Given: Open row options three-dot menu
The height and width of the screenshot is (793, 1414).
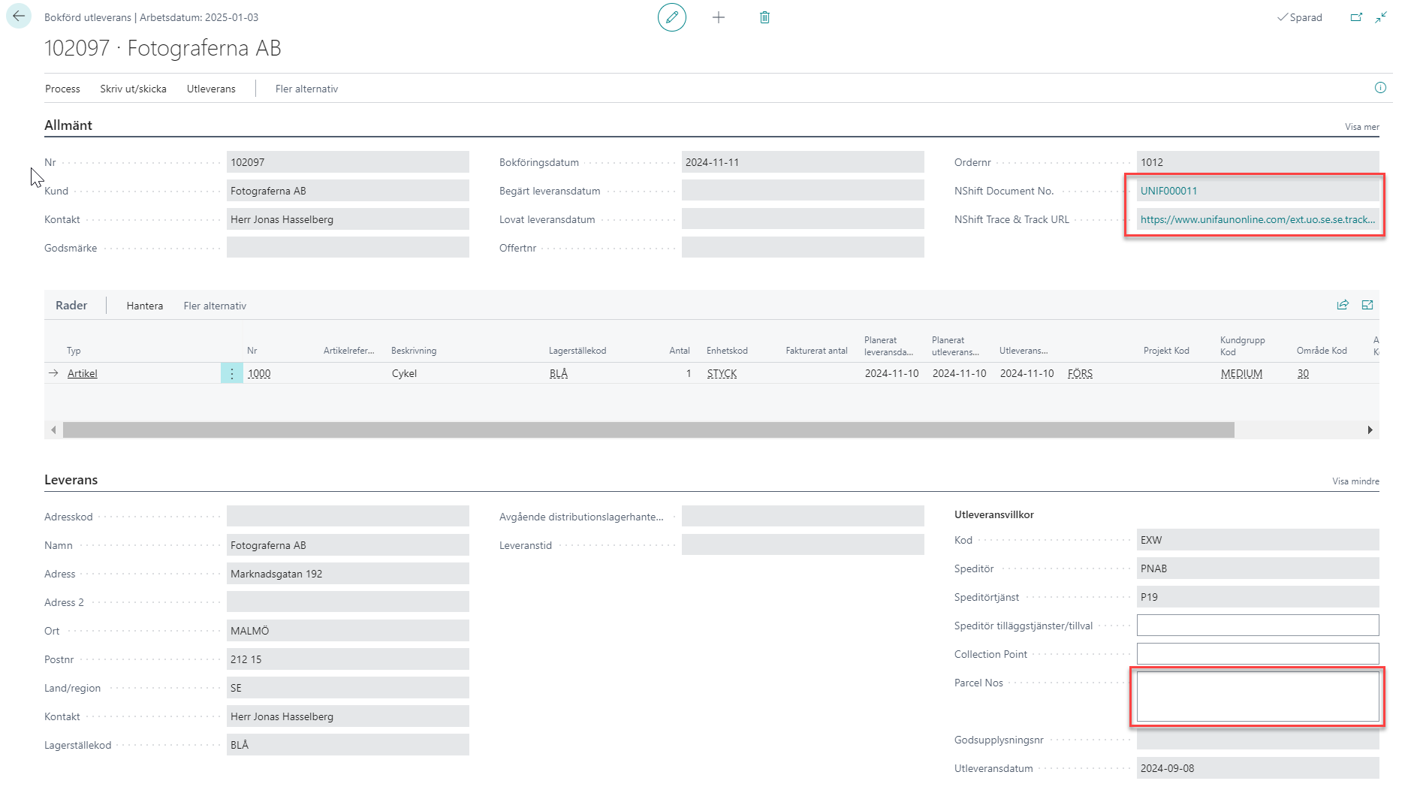Looking at the screenshot, I should pos(232,373).
